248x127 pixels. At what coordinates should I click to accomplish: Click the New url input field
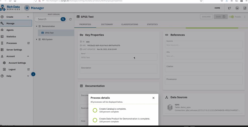(204, 55)
